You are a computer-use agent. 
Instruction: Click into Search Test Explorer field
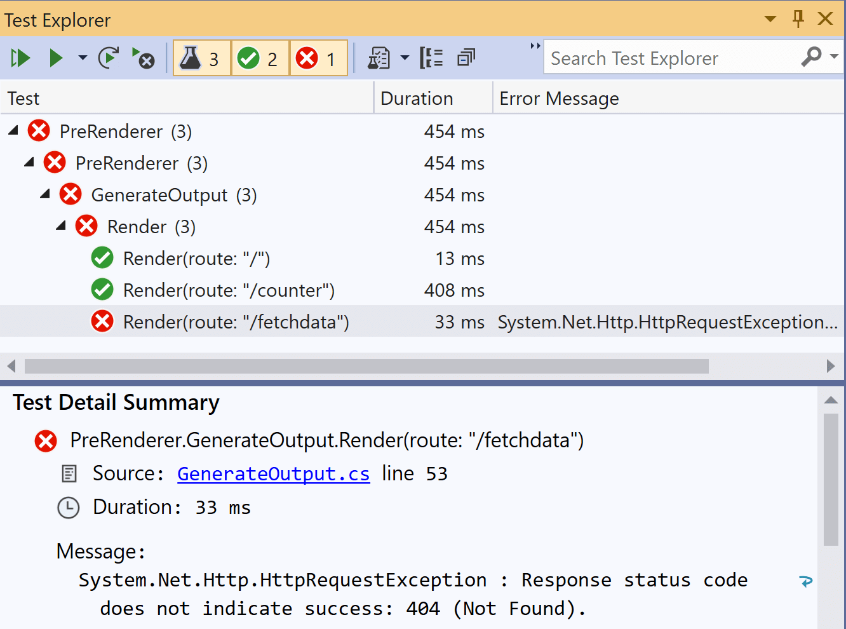coord(670,58)
